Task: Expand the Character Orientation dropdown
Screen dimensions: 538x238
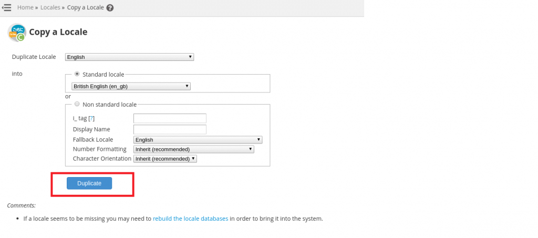Action: 165,158
